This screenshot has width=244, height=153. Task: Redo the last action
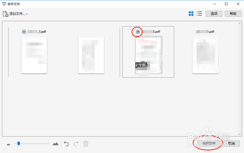76,144
